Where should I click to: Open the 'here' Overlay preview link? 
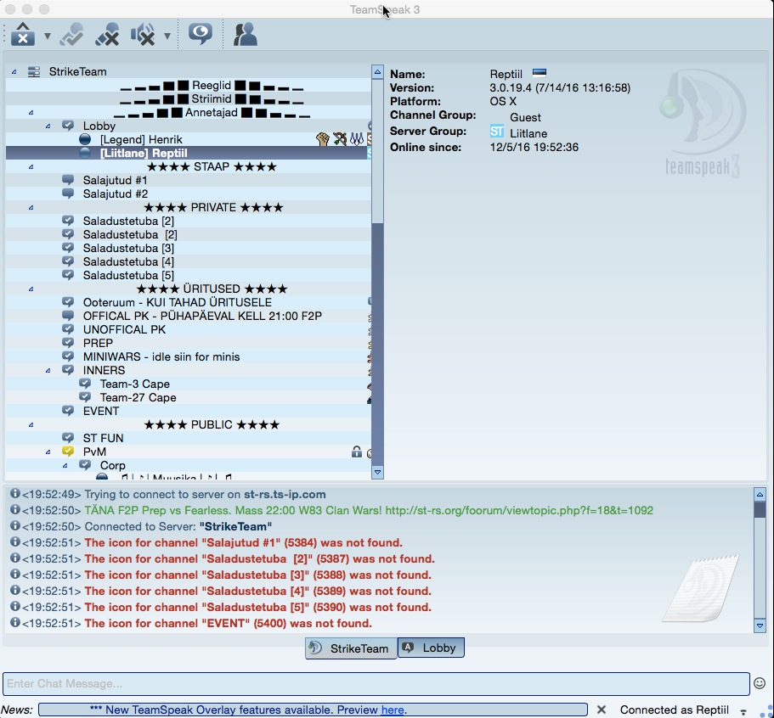coord(393,710)
